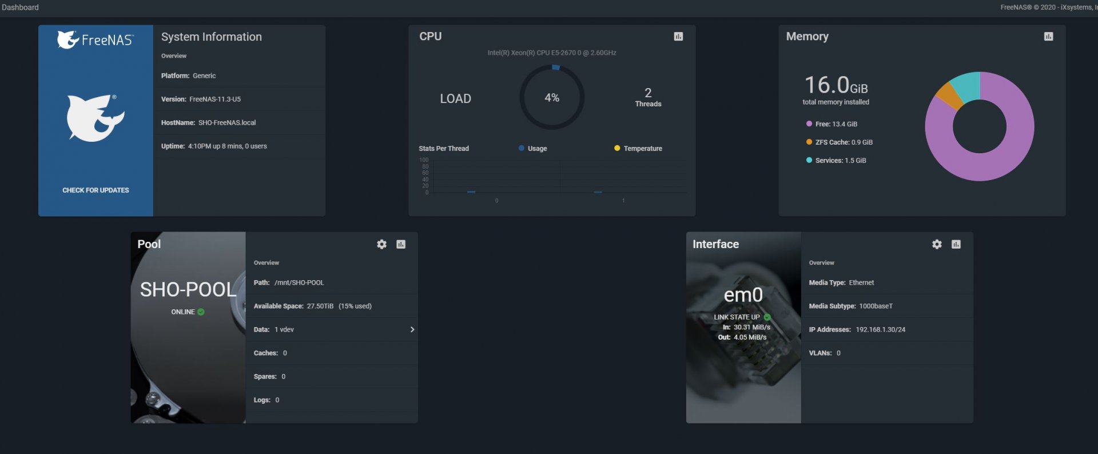The width and height of the screenshot is (1098, 454).
Task: Click the FreeNAS logo at top of System Information
Action: (96, 39)
